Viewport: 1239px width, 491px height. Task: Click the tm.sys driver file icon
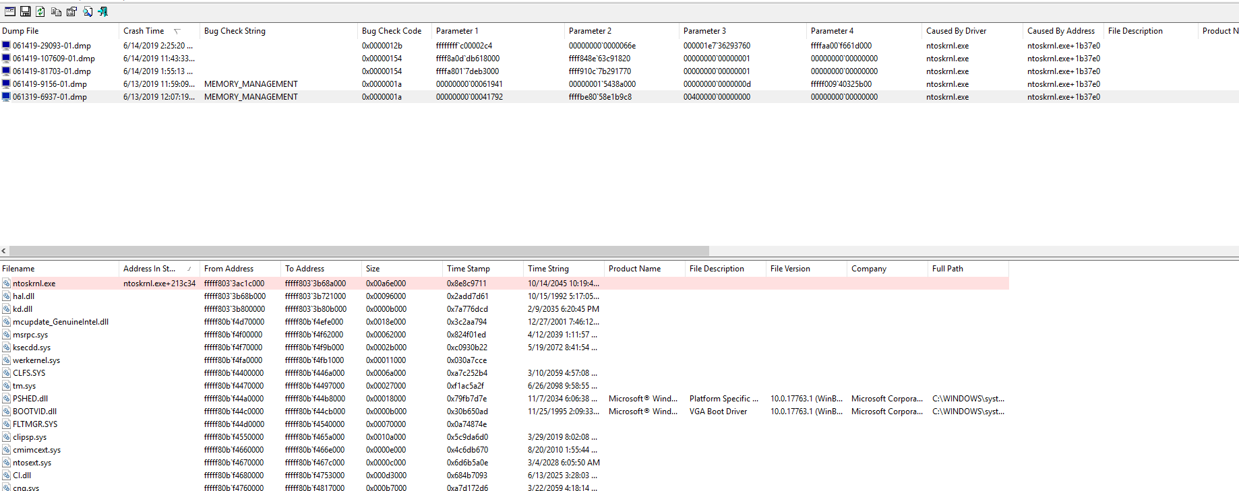[x=6, y=386]
